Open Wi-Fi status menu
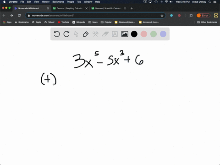This screenshot has width=220, height=165. point(166,2)
